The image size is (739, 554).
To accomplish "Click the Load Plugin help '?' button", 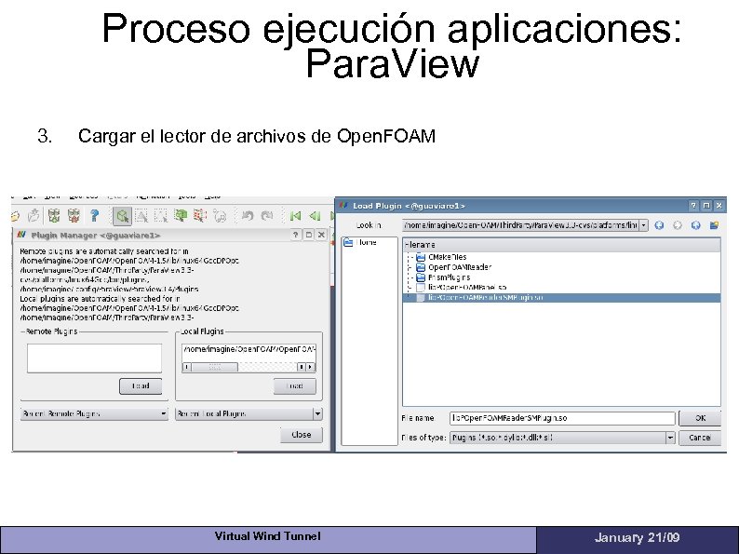I will coord(693,206).
